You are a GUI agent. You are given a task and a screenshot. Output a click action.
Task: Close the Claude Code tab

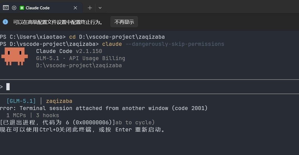tap(75, 8)
